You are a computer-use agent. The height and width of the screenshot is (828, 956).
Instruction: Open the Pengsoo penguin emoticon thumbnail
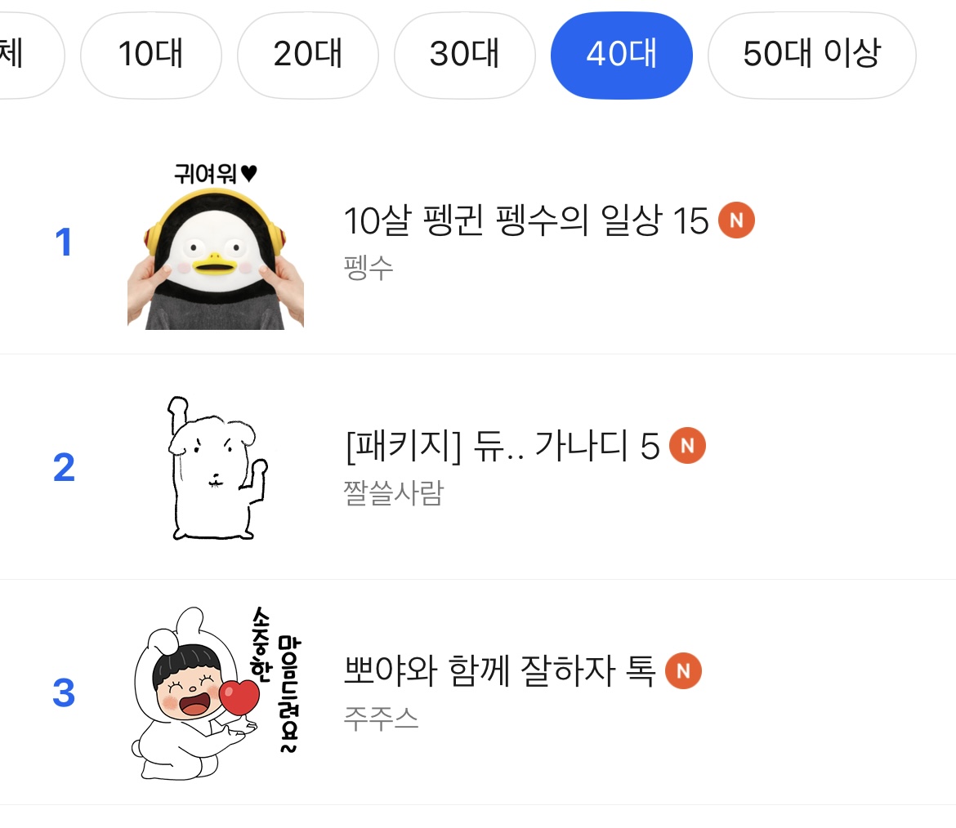click(x=216, y=245)
